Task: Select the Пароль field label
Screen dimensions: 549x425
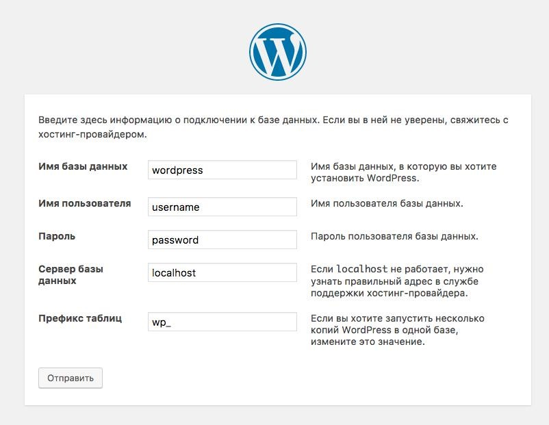Action: click(57, 236)
